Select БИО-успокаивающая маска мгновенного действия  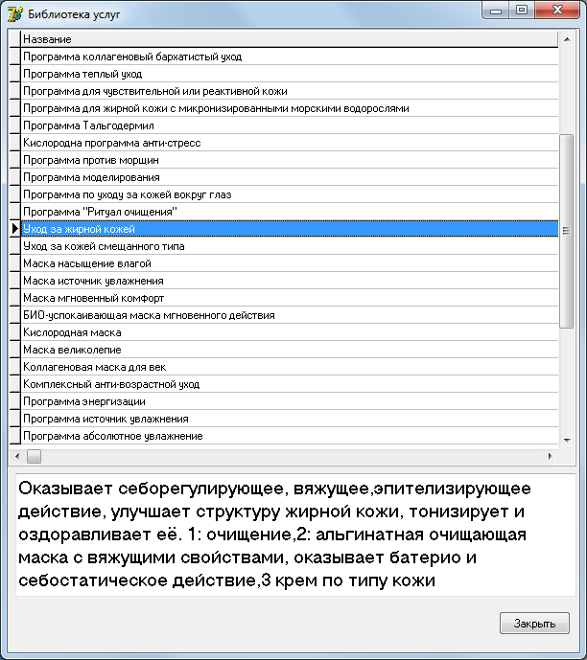click(290, 315)
